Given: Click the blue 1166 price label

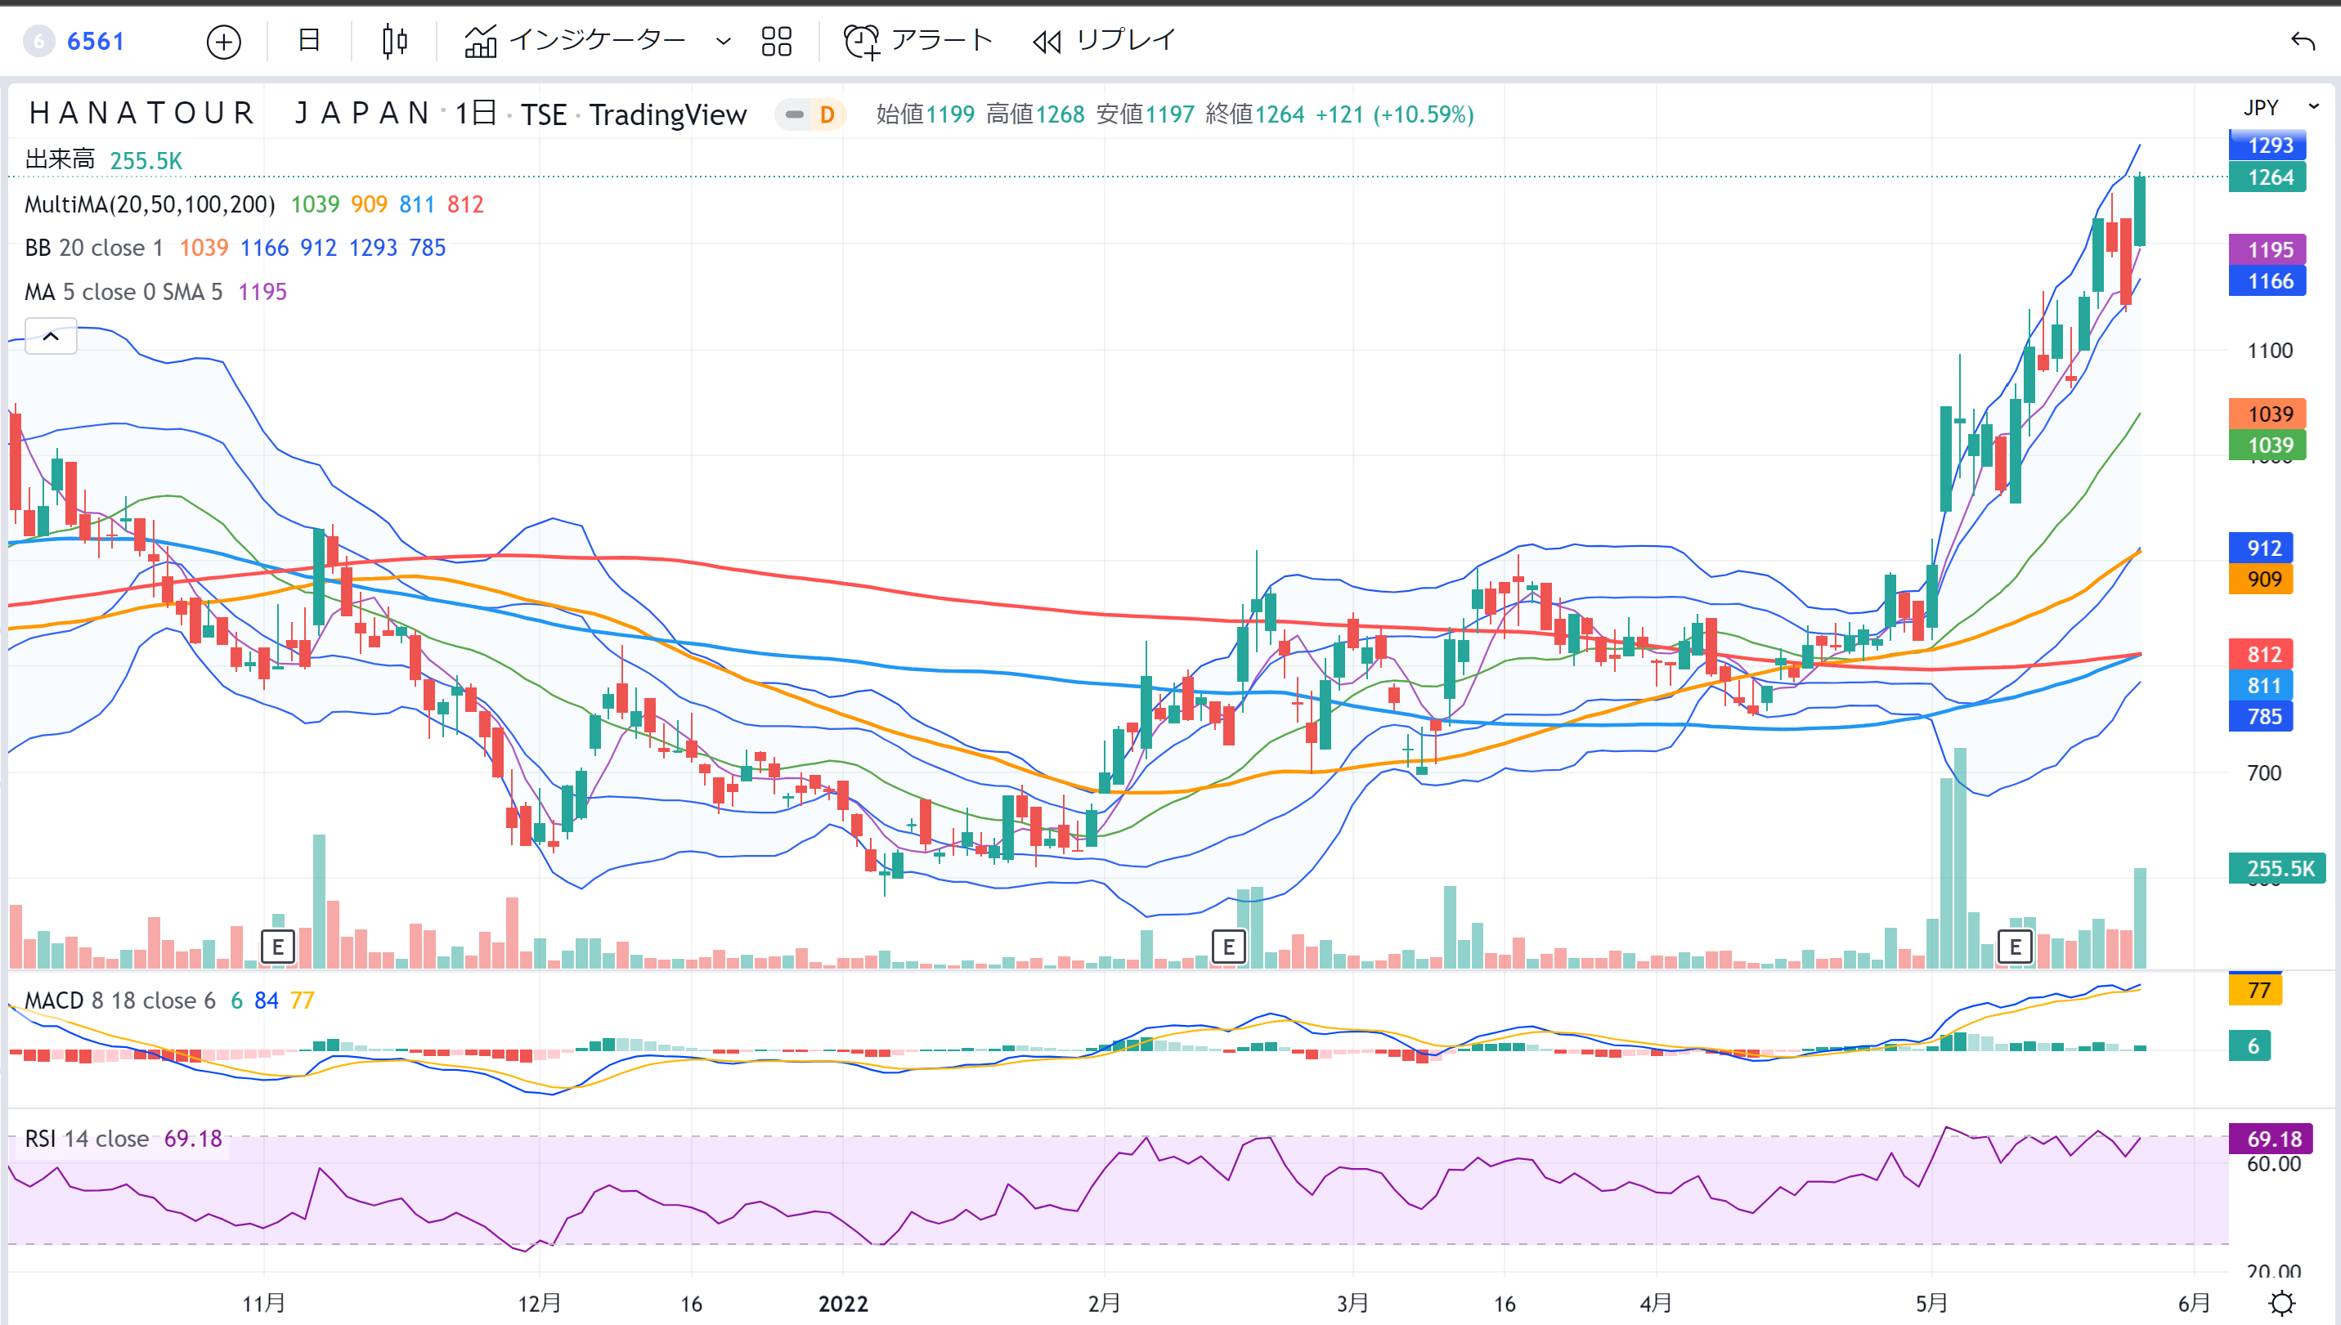Looking at the screenshot, I should [x=2267, y=280].
